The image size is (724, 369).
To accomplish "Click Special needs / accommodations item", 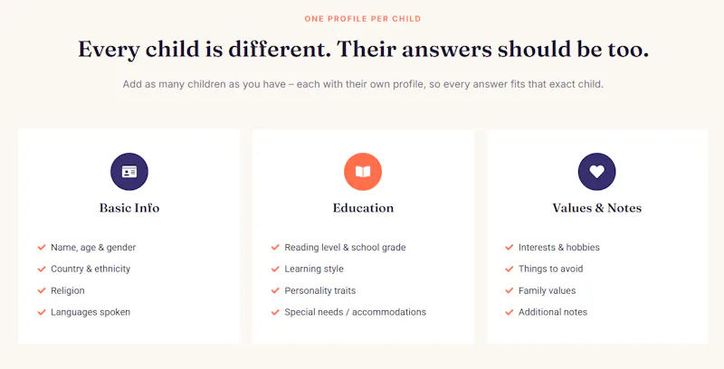I will tap(355, 312).
